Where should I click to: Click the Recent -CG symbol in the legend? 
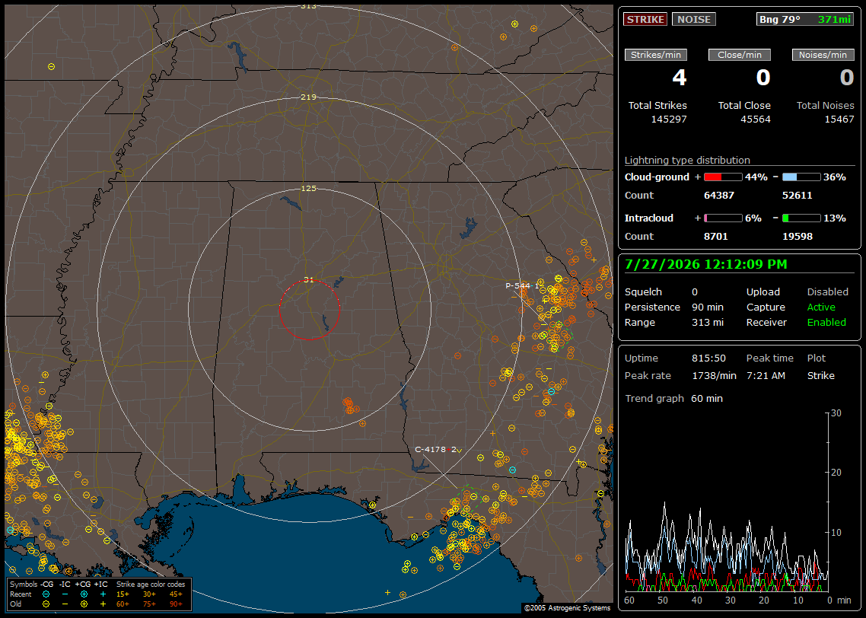coord(46,594)
